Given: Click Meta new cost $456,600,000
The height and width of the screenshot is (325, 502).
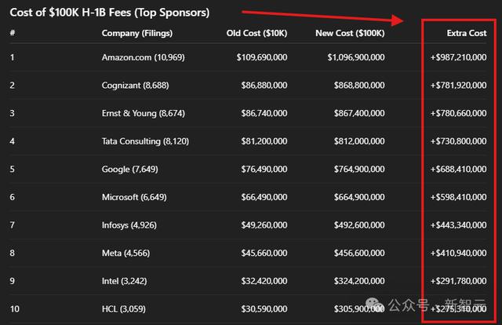Looking at the screenshot, I should [x=359, y=253].
